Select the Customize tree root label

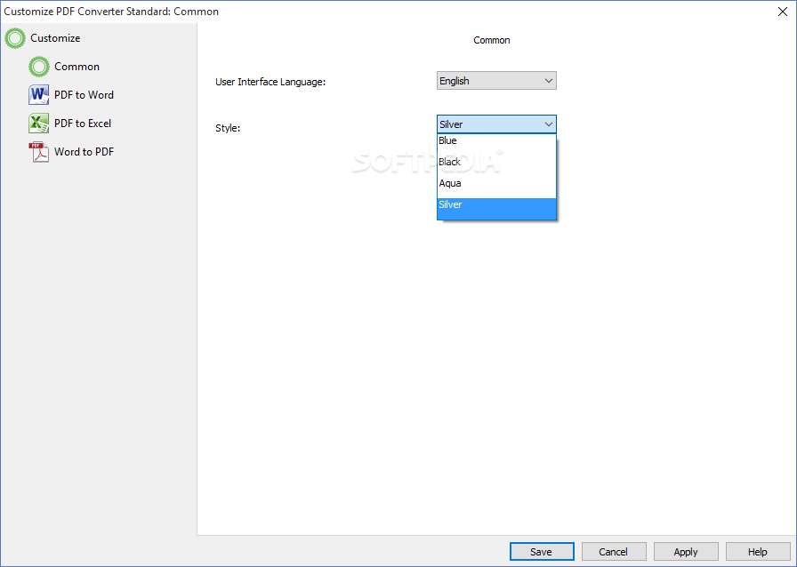click(x=55, y=38)
